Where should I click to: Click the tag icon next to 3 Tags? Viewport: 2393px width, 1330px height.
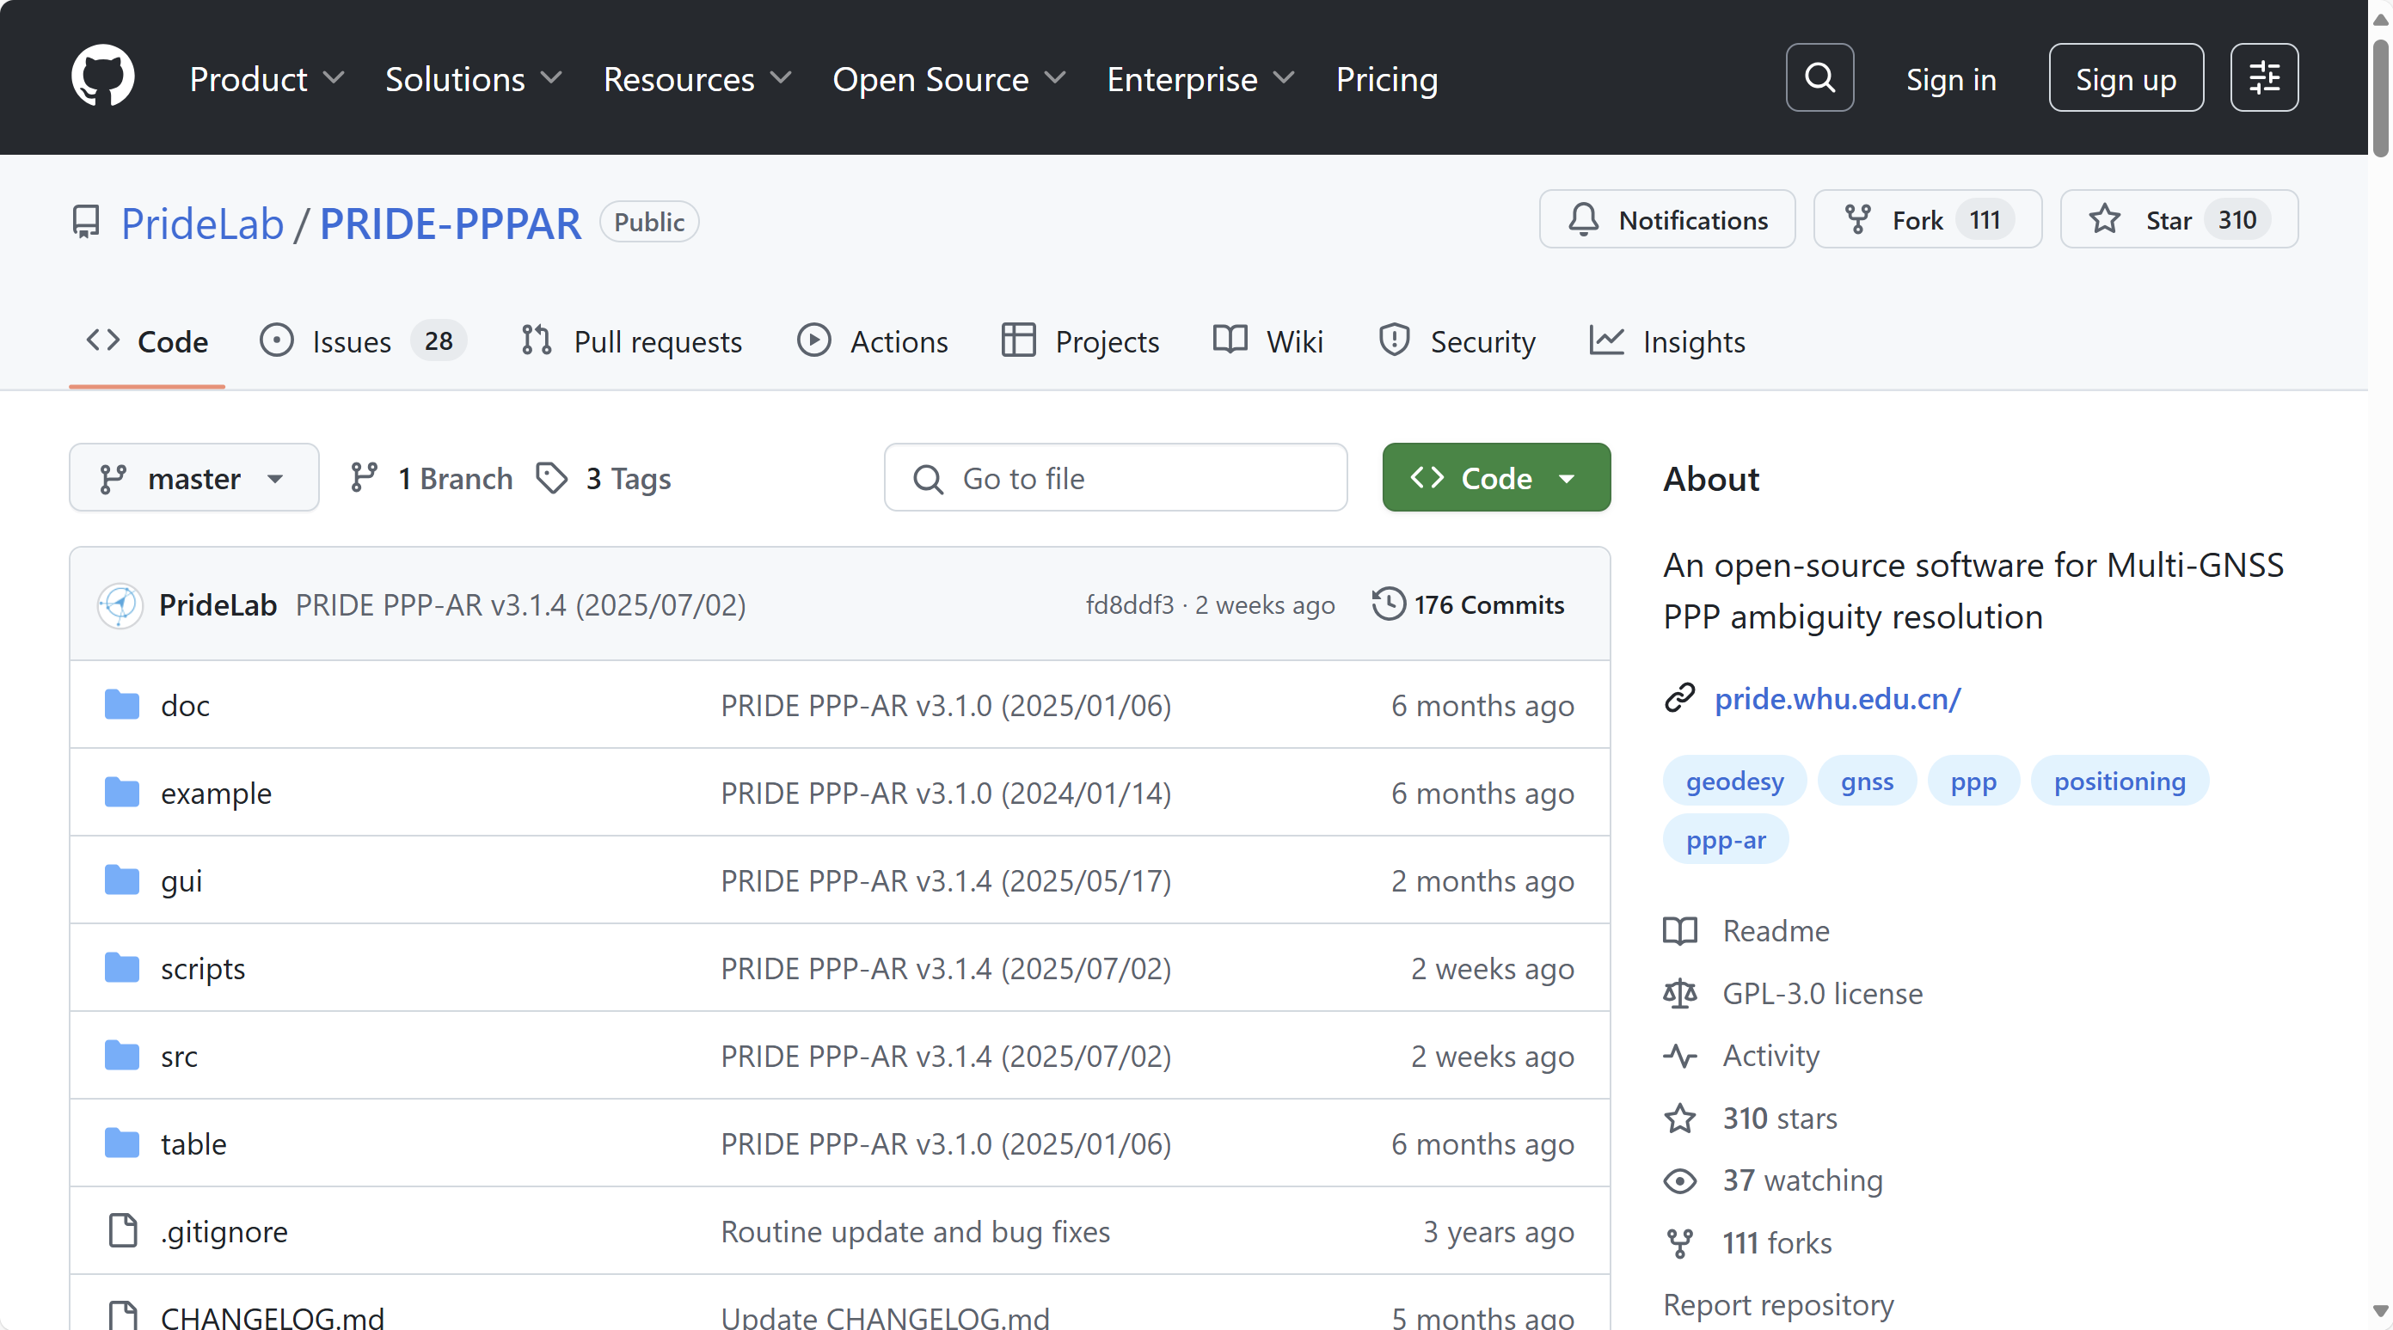point(552,478)
